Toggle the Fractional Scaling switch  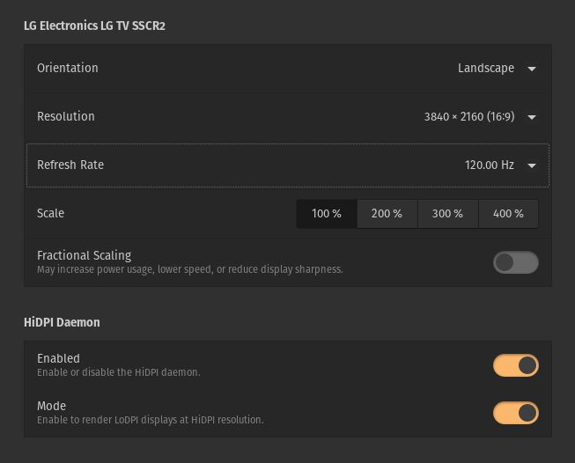pyautogui.click(x=516, y=262)
